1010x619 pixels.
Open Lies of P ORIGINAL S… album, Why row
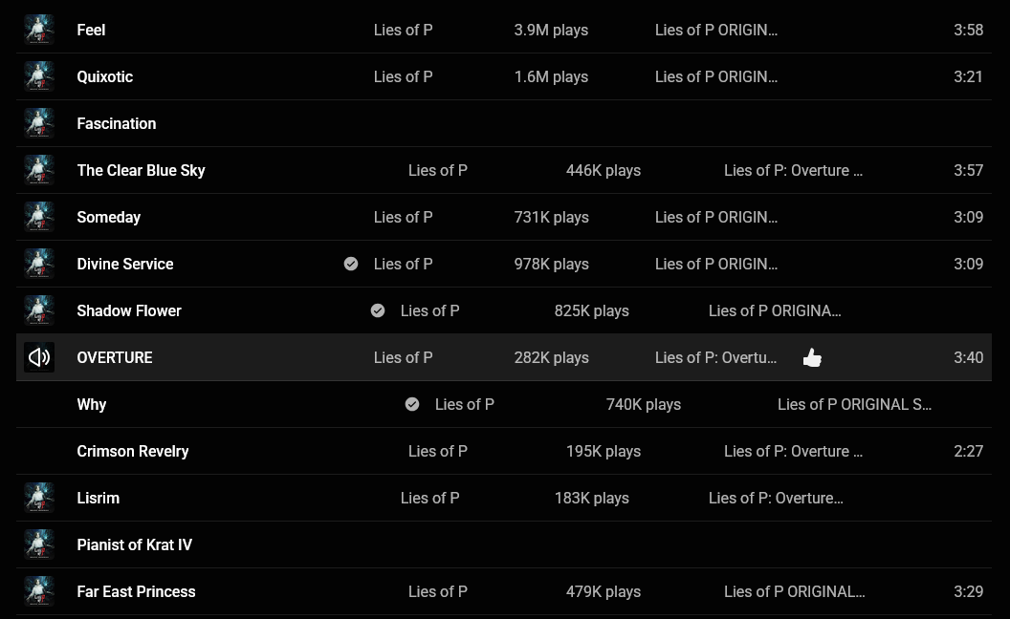854,404
